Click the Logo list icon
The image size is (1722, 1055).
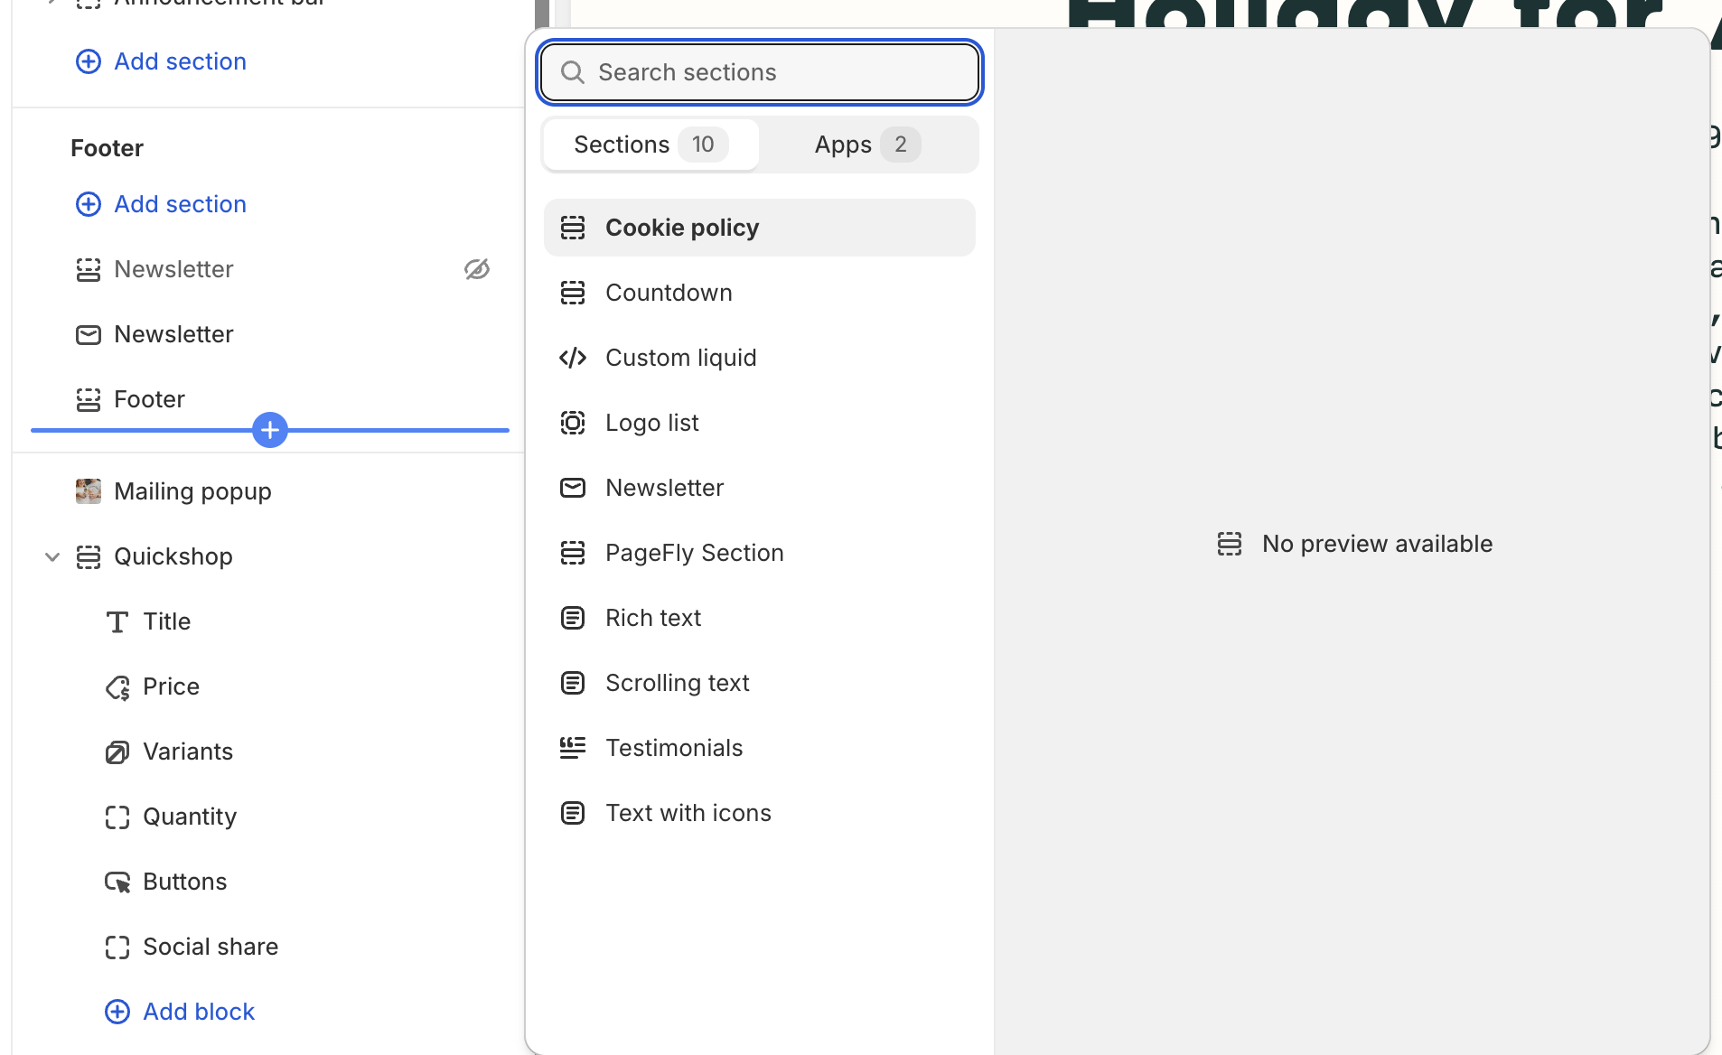coord(573,423)
